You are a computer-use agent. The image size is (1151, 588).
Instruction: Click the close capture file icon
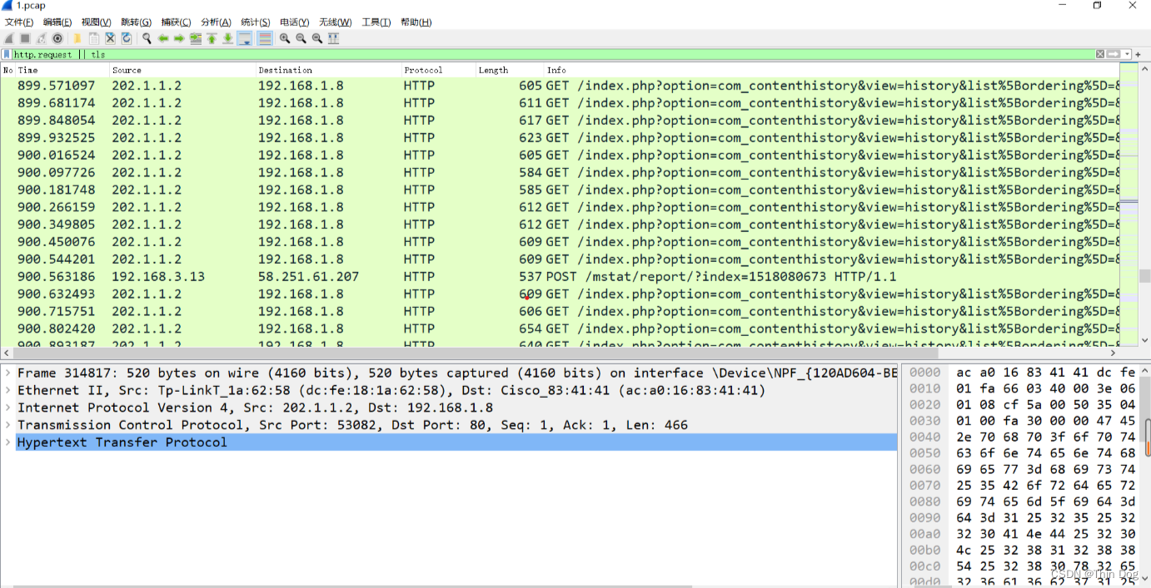(x=110, y=38)
